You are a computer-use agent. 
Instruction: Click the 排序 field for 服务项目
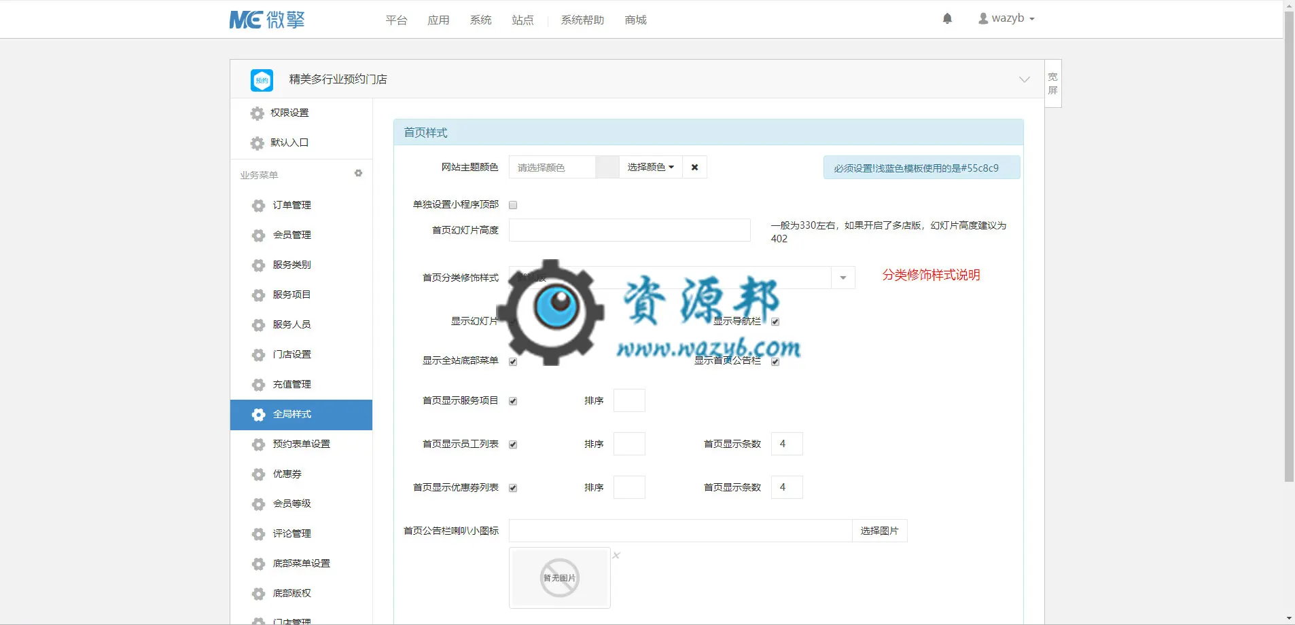629,400
